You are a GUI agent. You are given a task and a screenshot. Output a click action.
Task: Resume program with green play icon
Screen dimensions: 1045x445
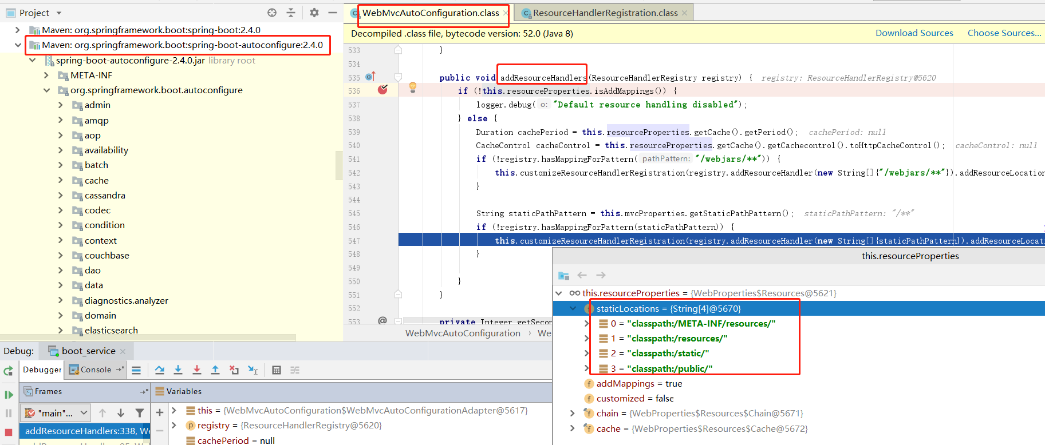(9, 395)
